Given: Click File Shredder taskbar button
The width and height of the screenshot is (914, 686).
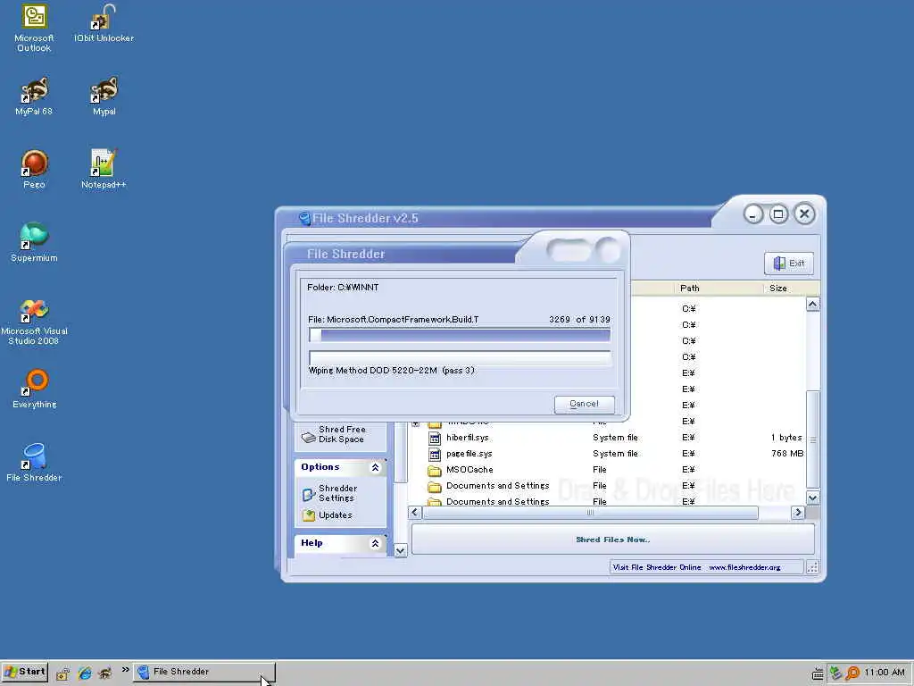Looking at the screenshot, I should (204, 672).
